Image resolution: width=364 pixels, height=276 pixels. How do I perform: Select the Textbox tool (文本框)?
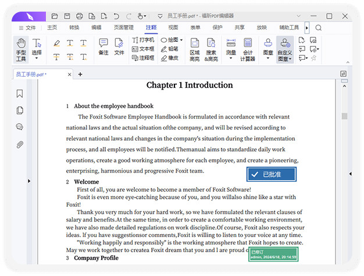143,49
